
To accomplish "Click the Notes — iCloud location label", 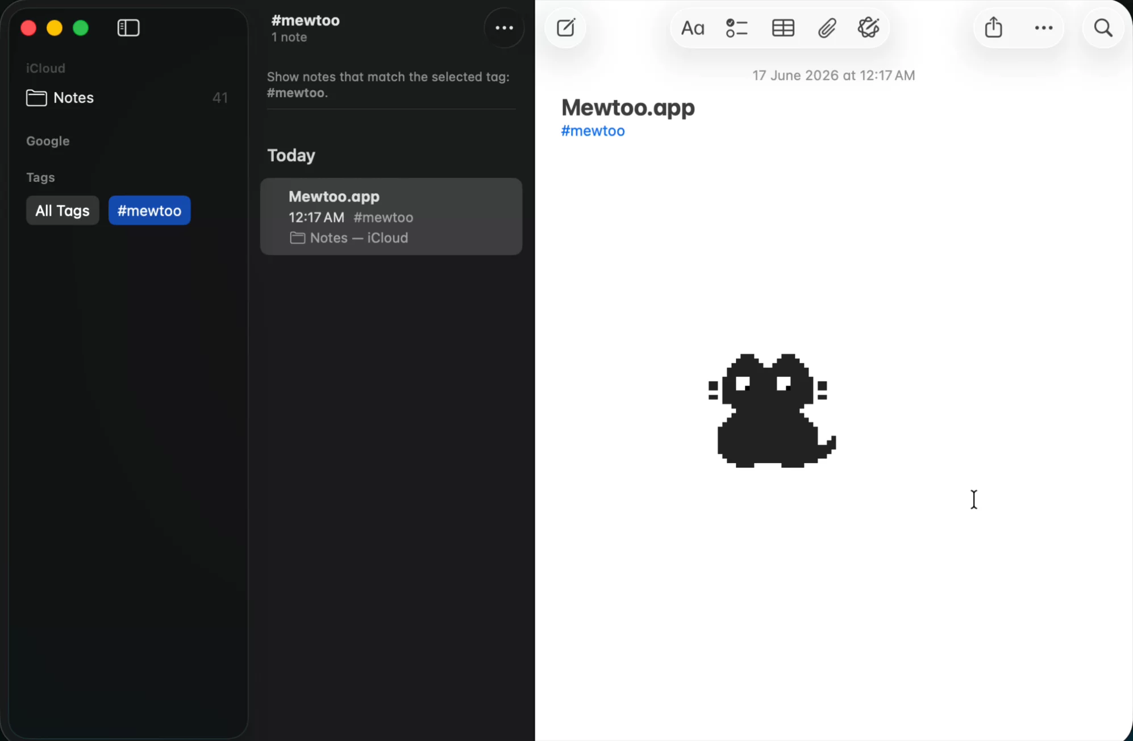I will tap(359, 238).
